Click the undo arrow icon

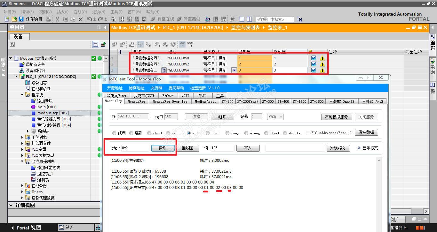pos(90,19)
